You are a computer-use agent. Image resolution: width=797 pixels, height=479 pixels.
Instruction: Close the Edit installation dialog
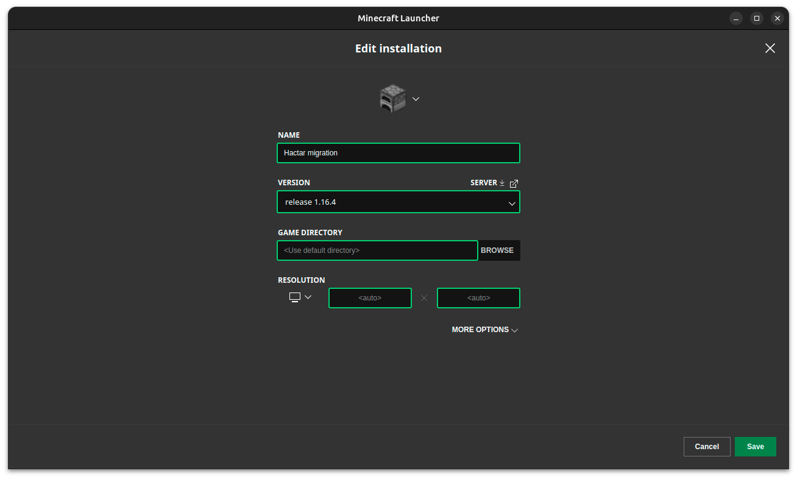coord(770,48)
